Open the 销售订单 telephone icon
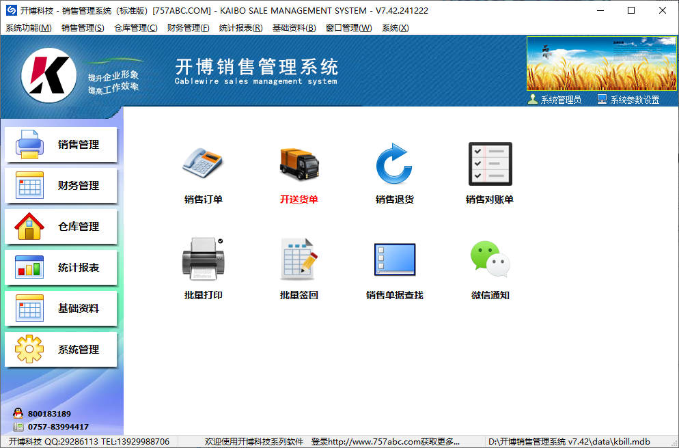Viewport: 679px width, 448px height. pos(202,163)
